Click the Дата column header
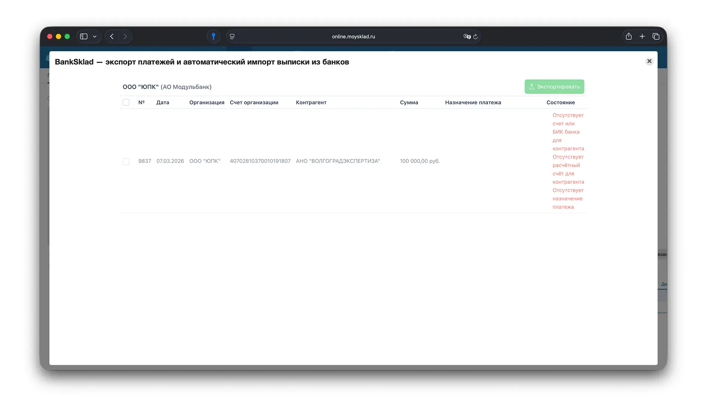This screenshot has width=707, height=398. (163, 102)
